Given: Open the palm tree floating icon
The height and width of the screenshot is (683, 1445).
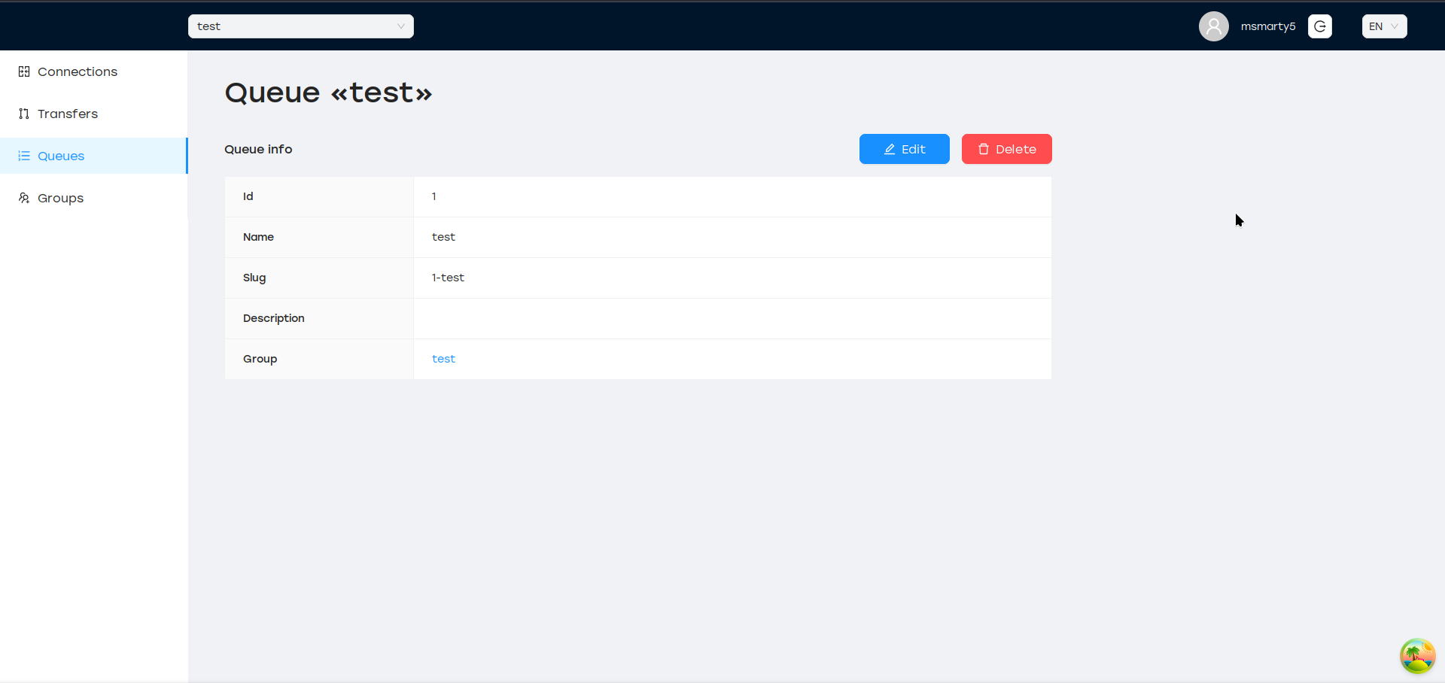Looking at the screenshot, I should tap(1417, 656).
